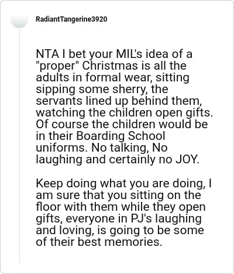Collapse the comment via vertical thread line

coord(19,146)
